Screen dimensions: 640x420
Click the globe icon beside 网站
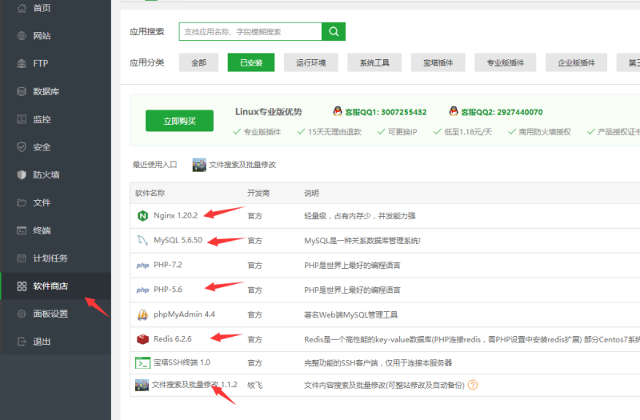22,36
